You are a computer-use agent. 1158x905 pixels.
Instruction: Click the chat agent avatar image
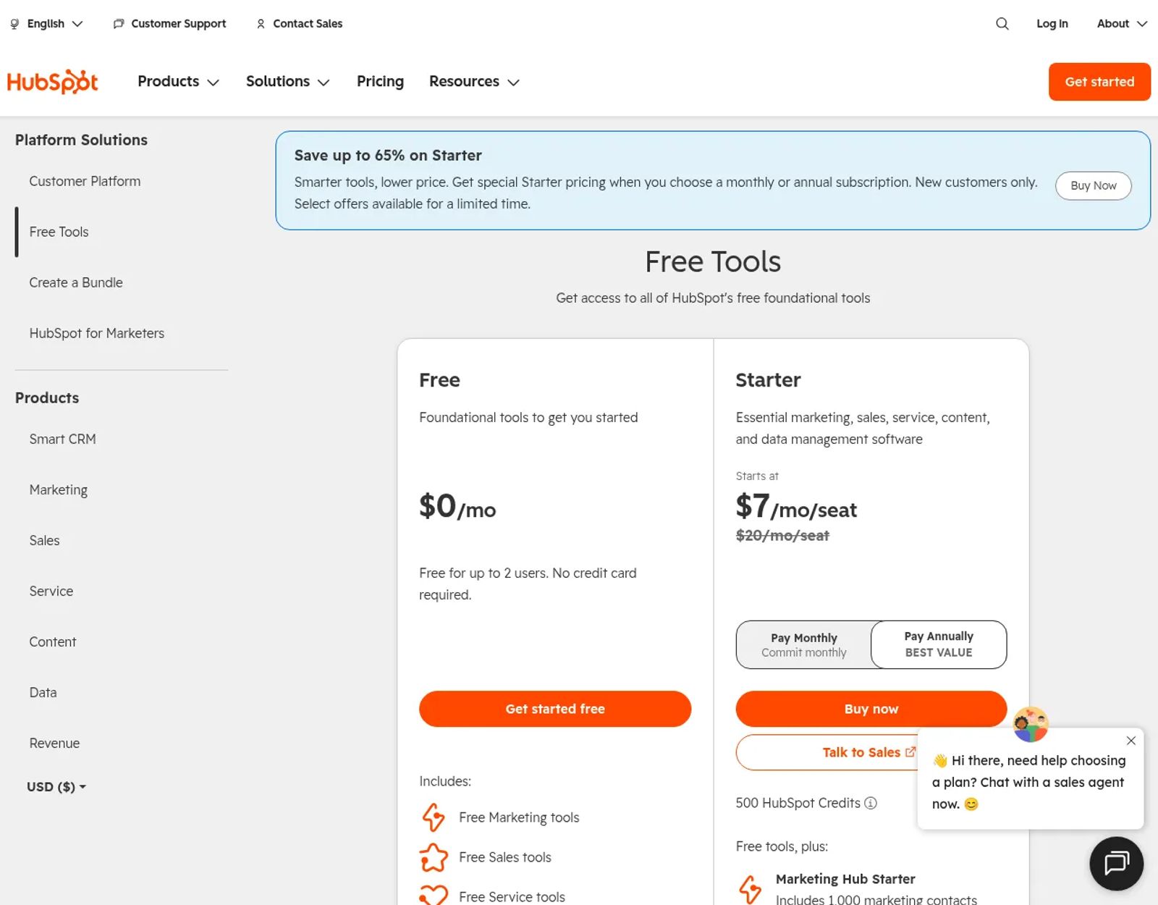pos(1031,724)
